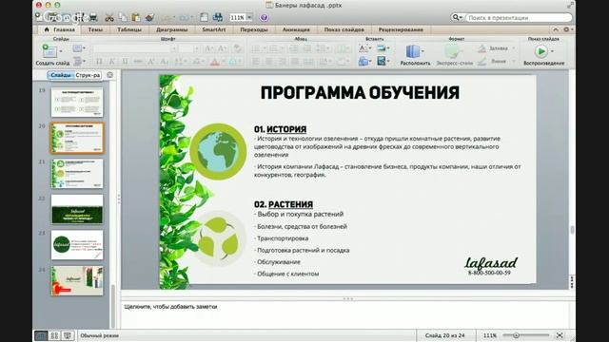This screenshot has width=609, height=342.
Task: Click the fit slide to window icon
Action: 560,335
